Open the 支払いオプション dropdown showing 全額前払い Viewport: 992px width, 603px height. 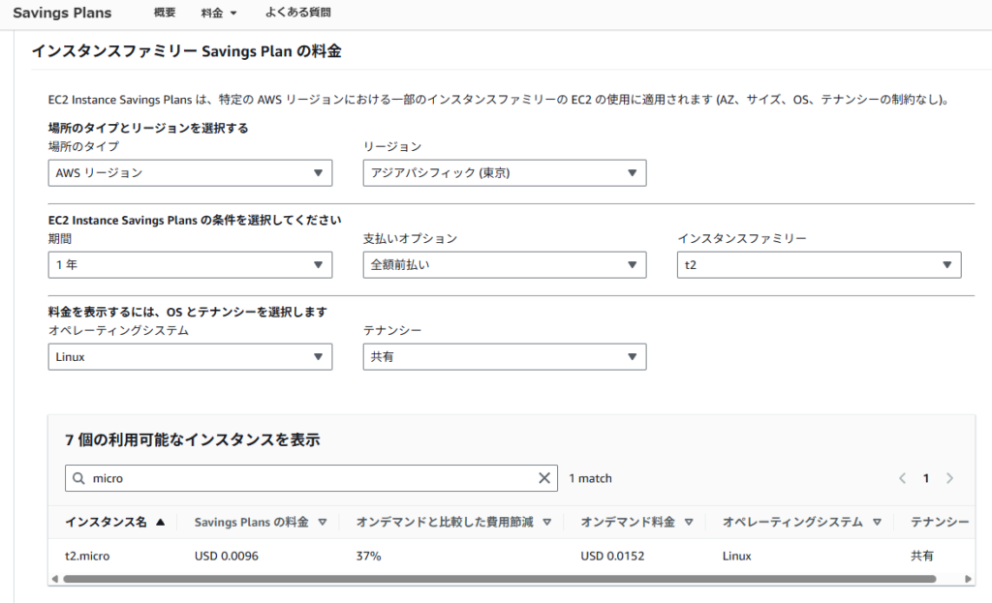point(504,265)
